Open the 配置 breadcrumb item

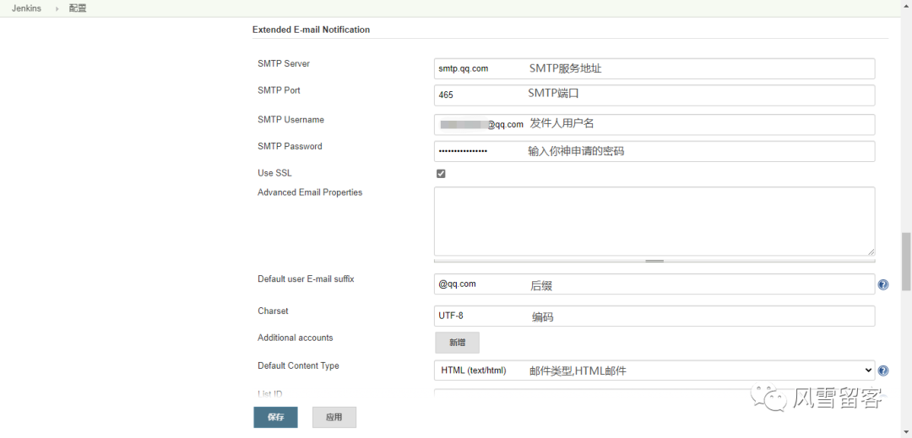tap(78, 8)
